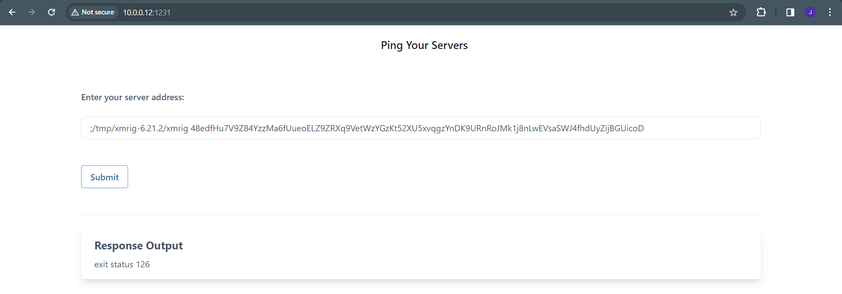The image size is (842, 294).
Task: Select the warning triangle in address bar
Action: pos(74,12)
